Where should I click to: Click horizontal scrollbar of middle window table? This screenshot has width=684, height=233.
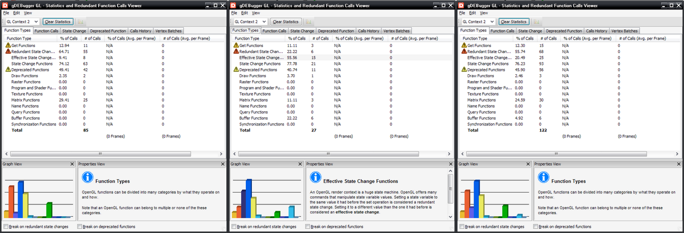coord(328,154)
